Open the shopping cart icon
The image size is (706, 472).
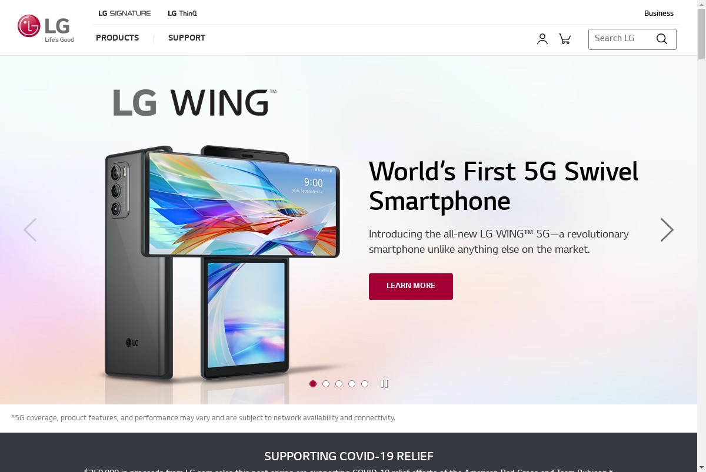pos(565,39)
